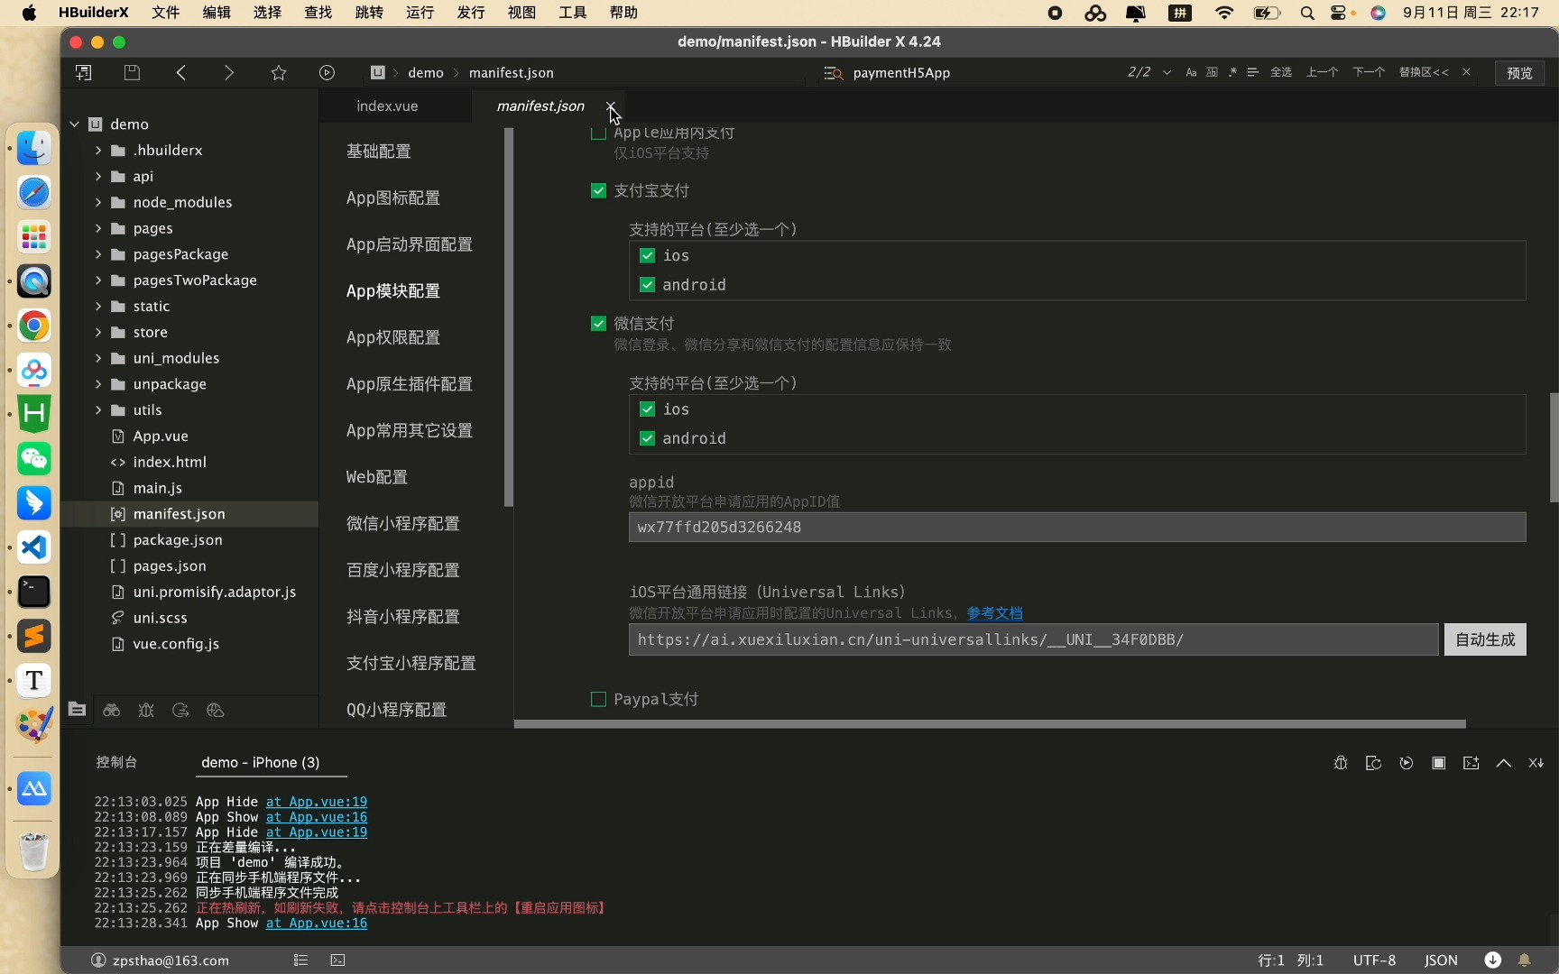1559x974 pixels.
Task: Toggle the case-sensitive Aa search option
Action: [1191, 73]
